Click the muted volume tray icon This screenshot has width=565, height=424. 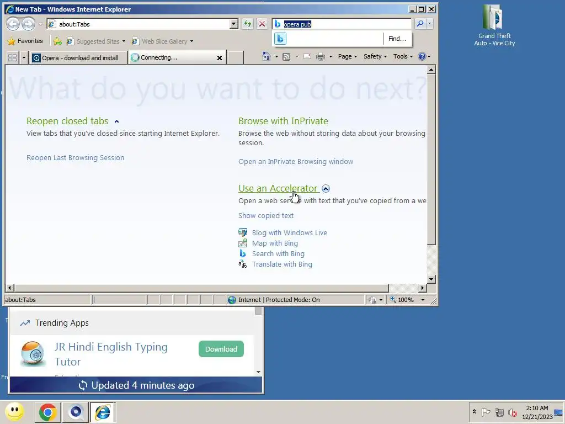click(x=512, y=412)
